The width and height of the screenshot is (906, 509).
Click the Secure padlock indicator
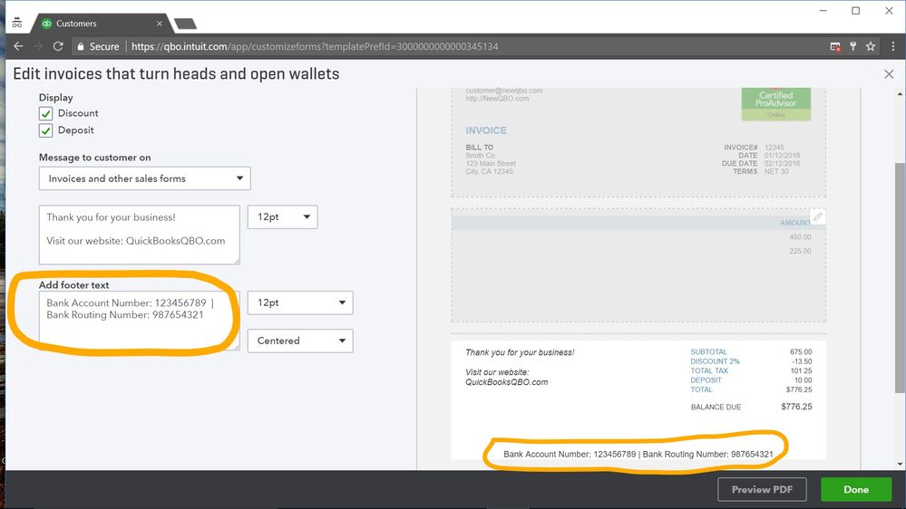click(98, 46)
